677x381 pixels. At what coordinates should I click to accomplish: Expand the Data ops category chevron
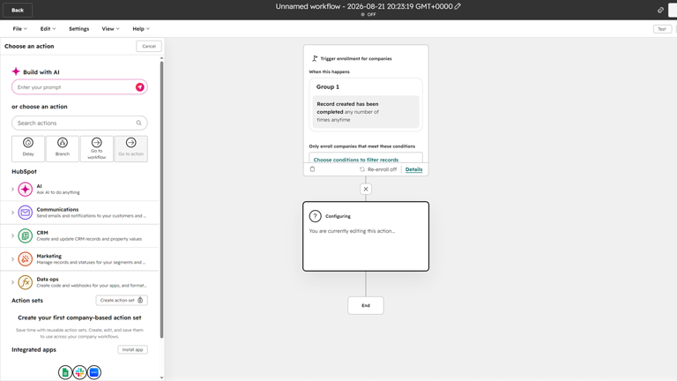tap(12, 282)
